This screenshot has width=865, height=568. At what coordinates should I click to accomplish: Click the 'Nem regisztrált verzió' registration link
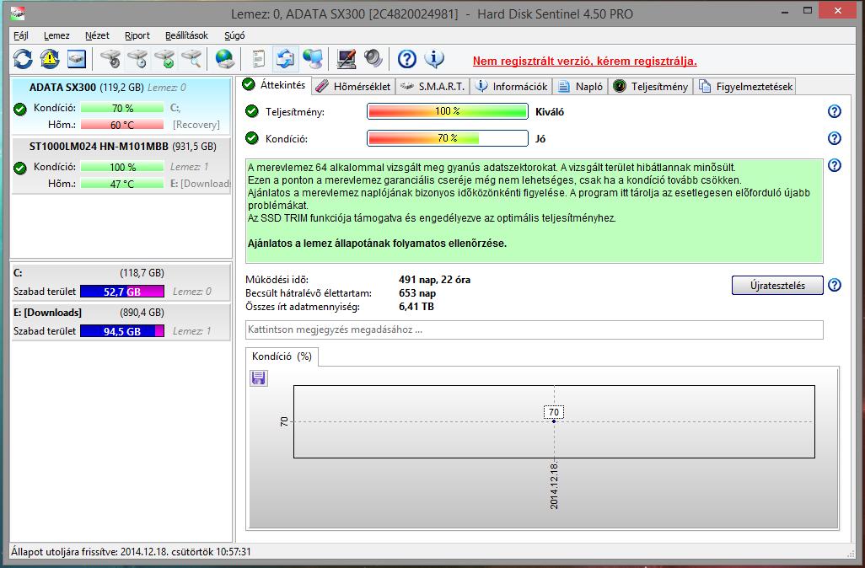[585, 62]
